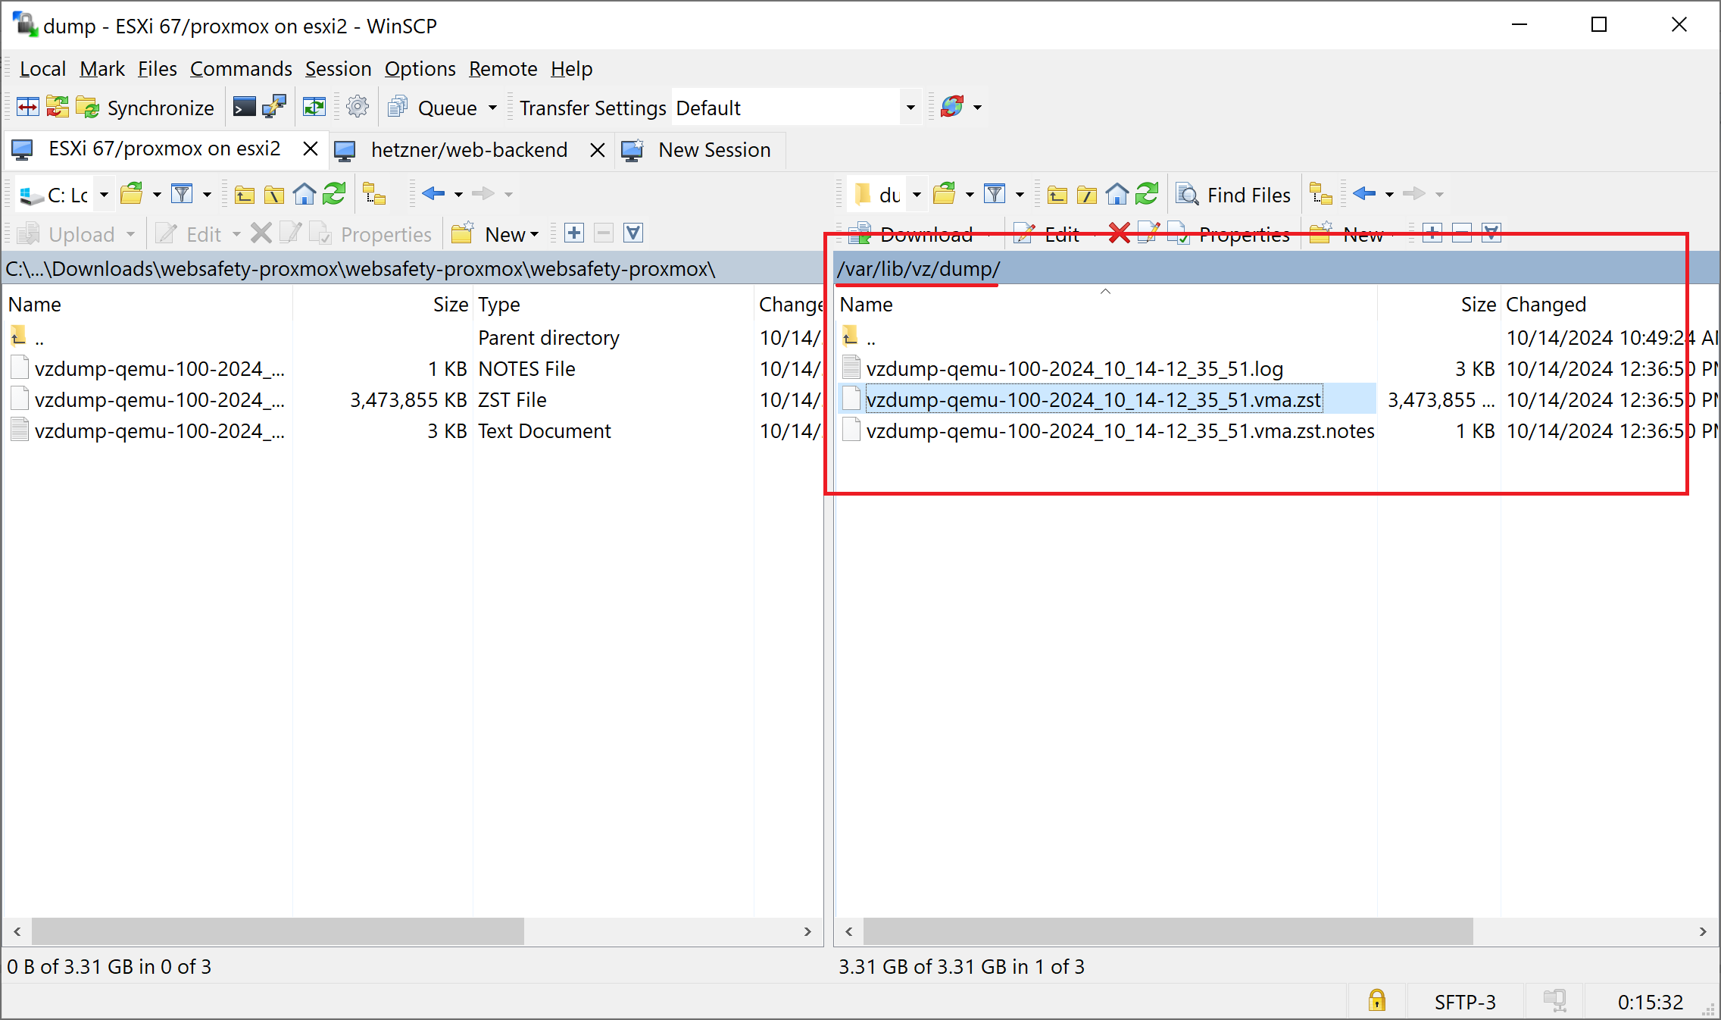Click the remote panel horizontal scrollbar
Image resolution: width=1721 pixels, height=1020 pixels.
pyautogui.click(x=1168, y=931)
